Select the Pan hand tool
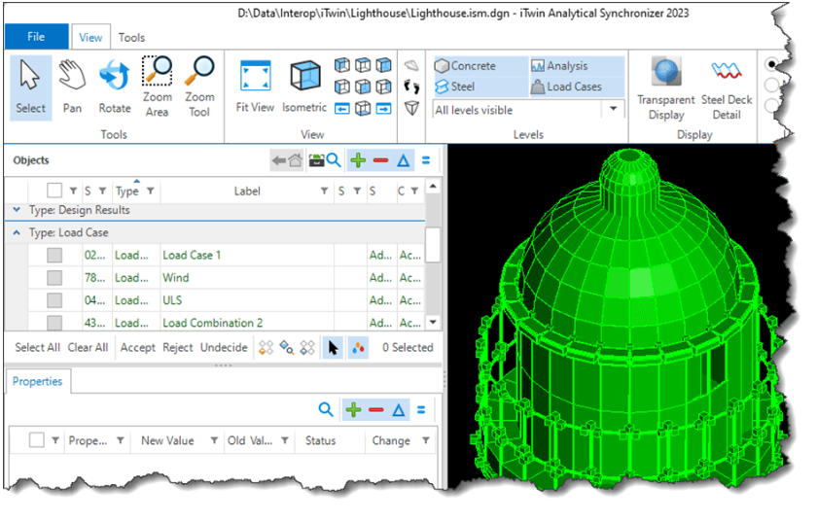The width and height of the screenshot is (817, 521). coord(72,87)
